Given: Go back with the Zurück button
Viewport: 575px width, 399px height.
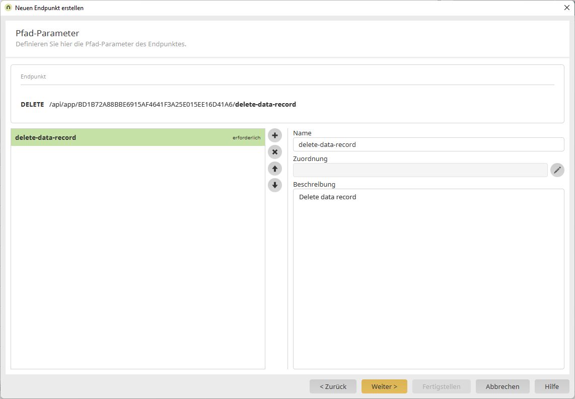Looking at the screenshot, I should (x=333, y=386).
